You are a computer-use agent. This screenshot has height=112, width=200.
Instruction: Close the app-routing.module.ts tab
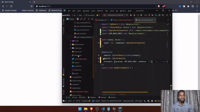click(155, 20)
